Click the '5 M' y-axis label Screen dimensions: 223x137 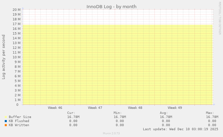point(18,81)
